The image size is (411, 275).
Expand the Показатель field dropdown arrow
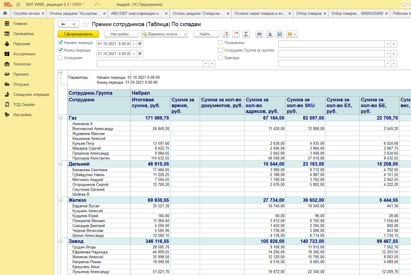coord(388,44)
